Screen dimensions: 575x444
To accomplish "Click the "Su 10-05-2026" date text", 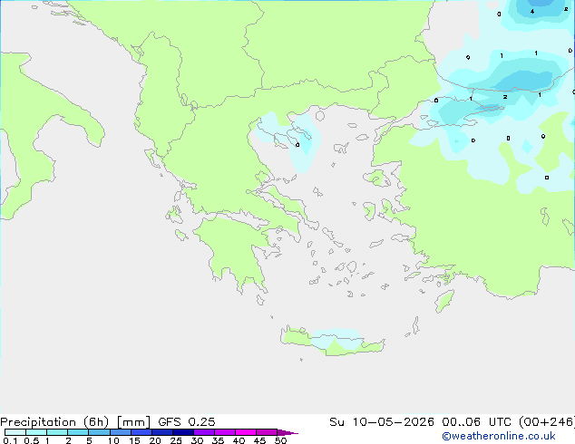I will coord(382,422).
